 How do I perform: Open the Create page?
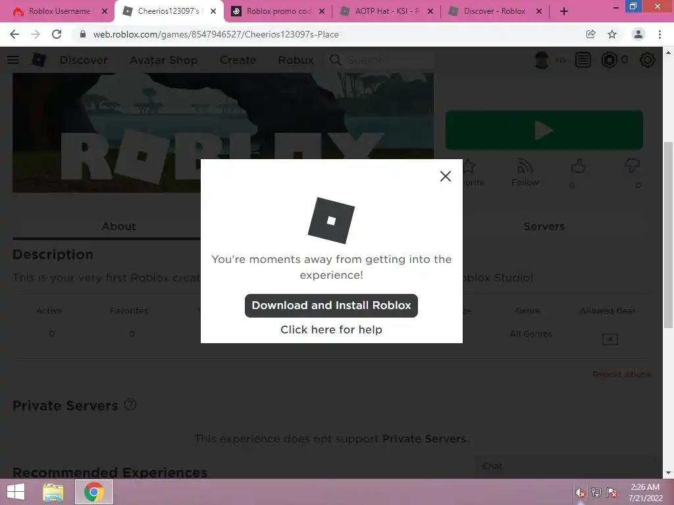point(238,60)
